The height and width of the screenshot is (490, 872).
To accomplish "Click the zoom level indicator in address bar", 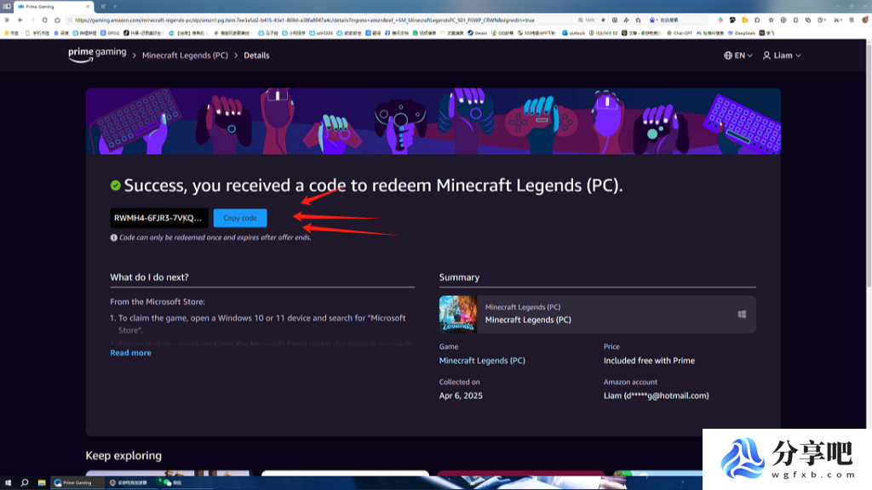I will click(x=586, y=20).
